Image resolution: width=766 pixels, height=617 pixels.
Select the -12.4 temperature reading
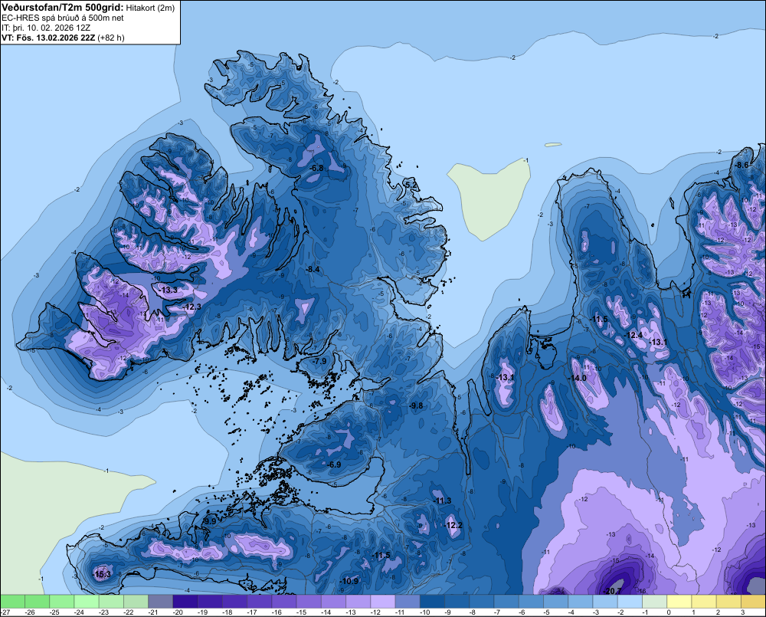click(634, 335)
